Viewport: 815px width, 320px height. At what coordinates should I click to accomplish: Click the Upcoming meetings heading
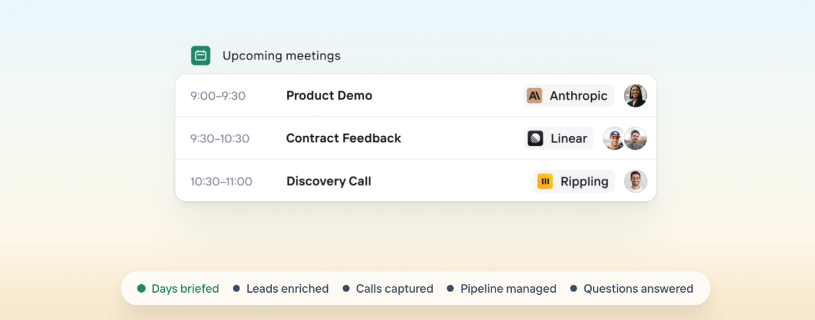pos(281,56)
